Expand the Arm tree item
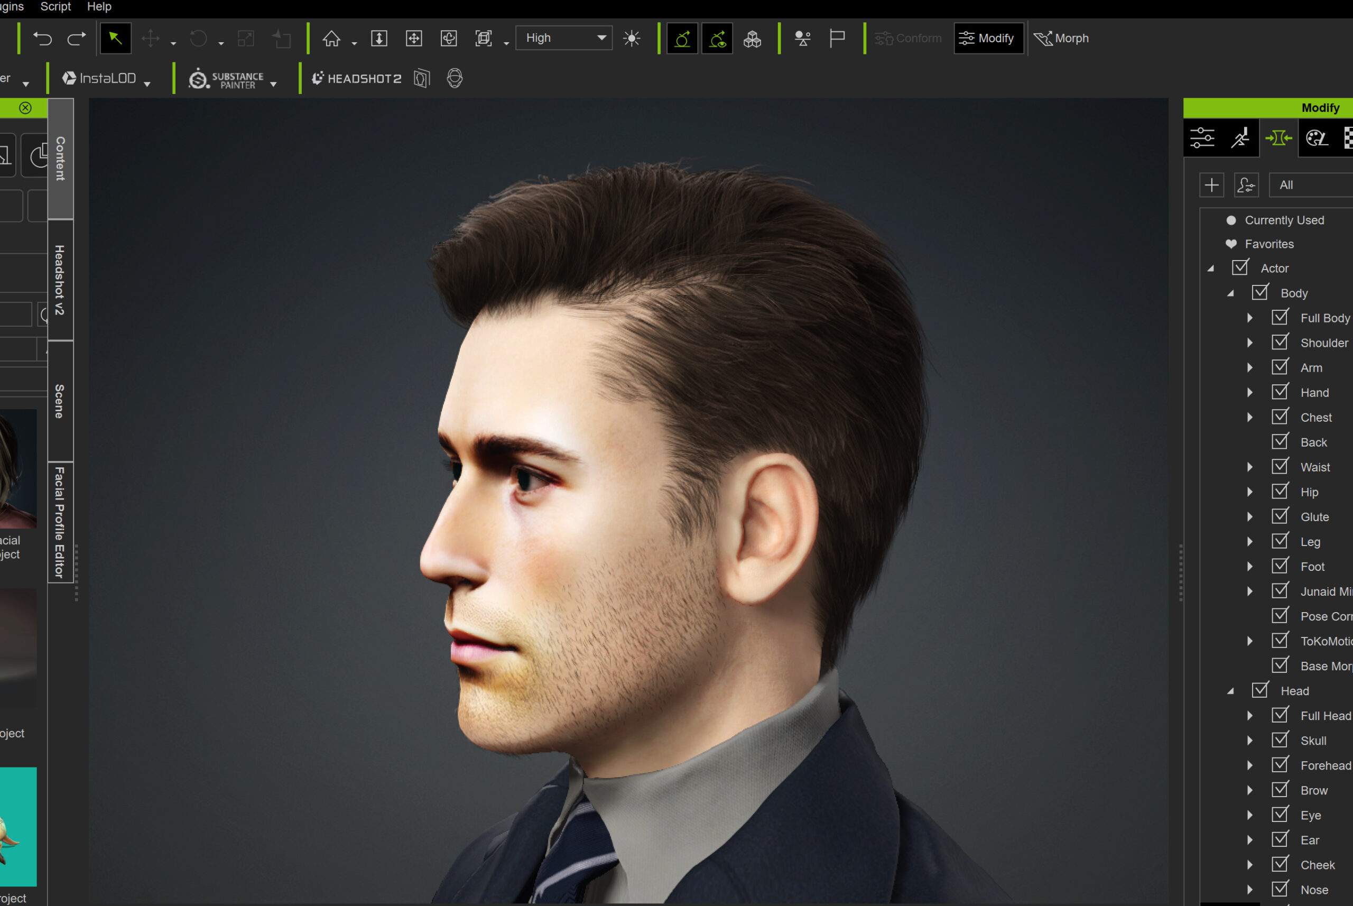1353x906 pixels. tap(1249, 367)
